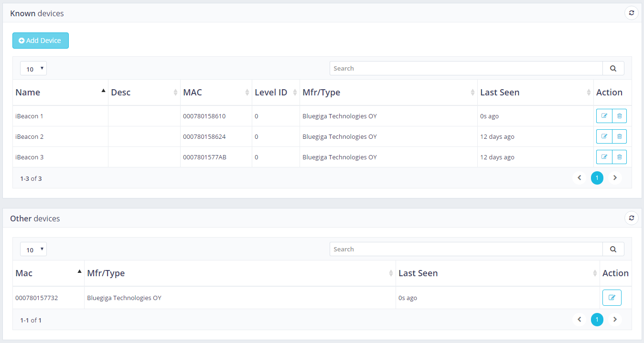This screenshot has height=343, width=644.
Task: Click Bluegiga Technologies OY in iBeacon 1 row
Action: [340, 116]
